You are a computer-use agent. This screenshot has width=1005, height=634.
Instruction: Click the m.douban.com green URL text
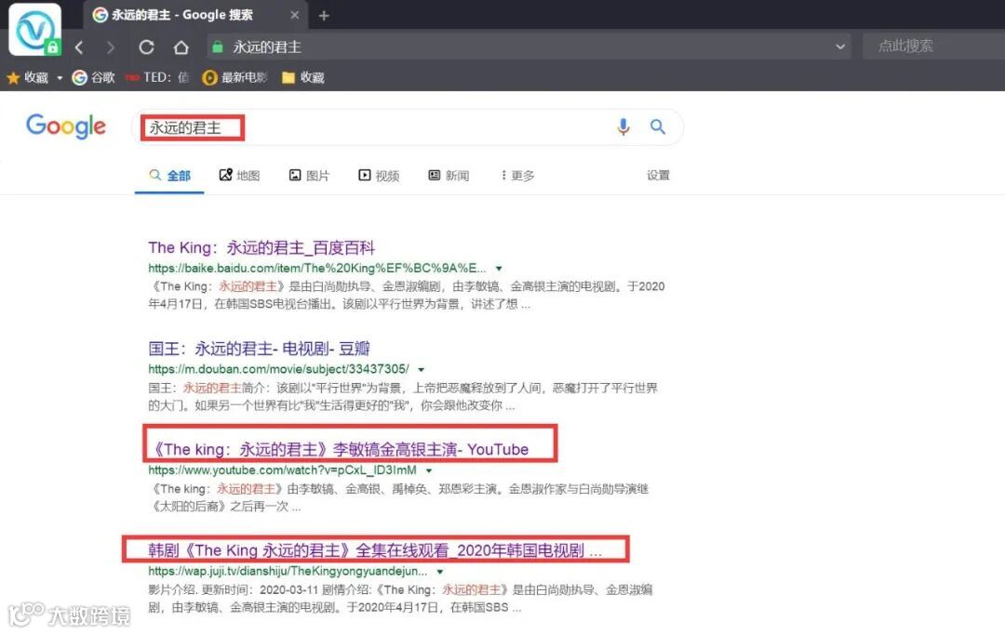point(279,369)
